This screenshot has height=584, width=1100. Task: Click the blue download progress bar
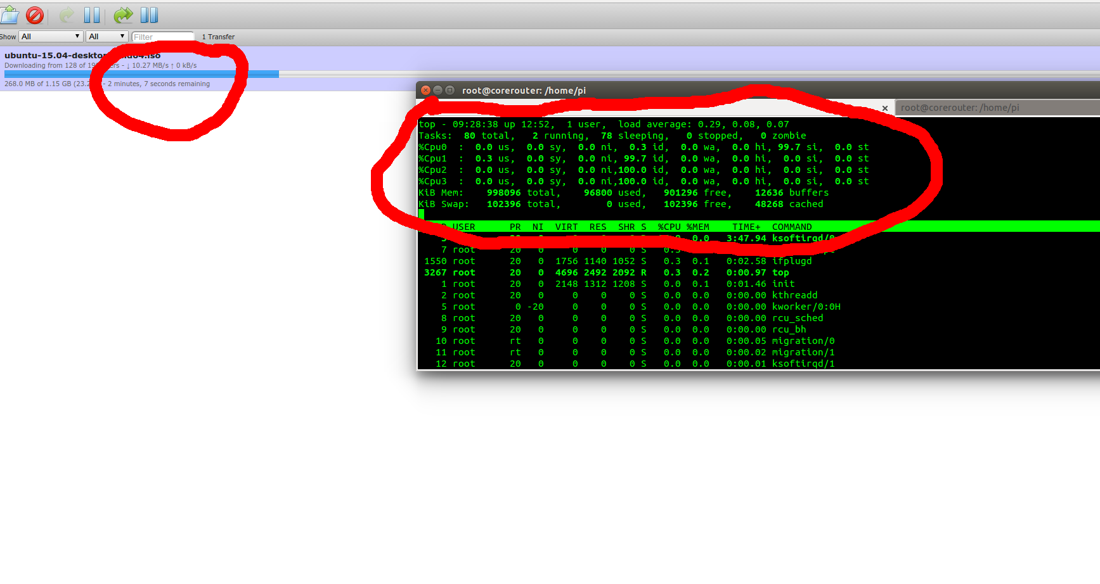click(x=141, y=74)
